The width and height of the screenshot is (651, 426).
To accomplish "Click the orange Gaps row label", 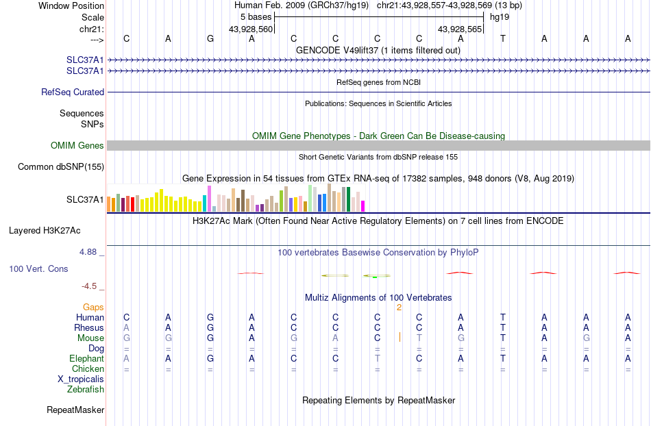I will coord(93,307).
